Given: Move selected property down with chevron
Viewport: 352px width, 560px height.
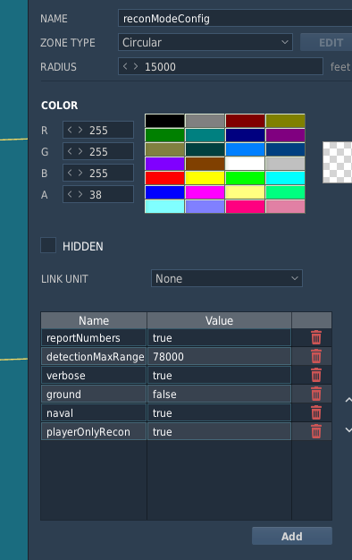Looking at the screenshot, I should (348, 430).
